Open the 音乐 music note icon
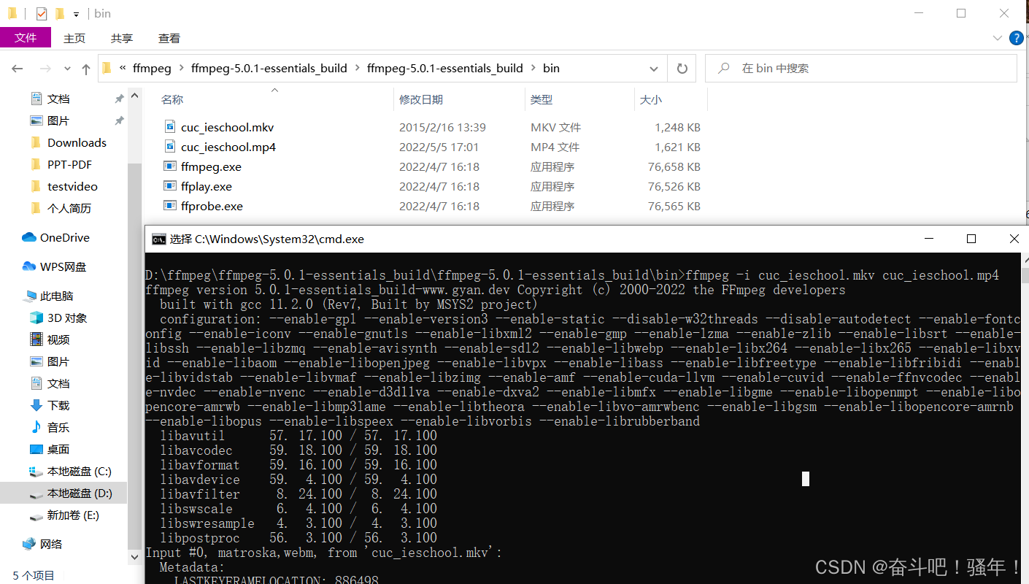1029x584 pixels. click(36, 427)
